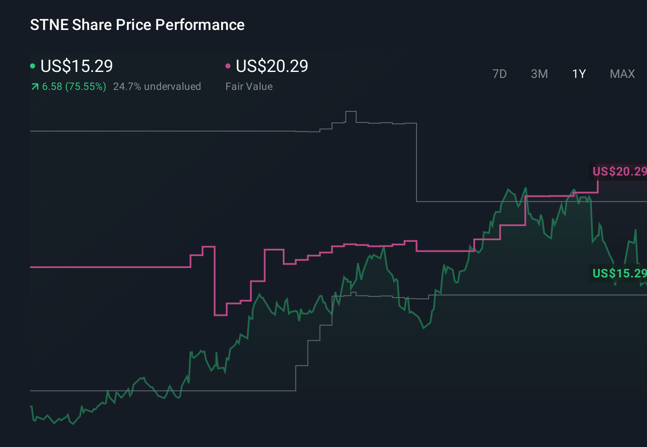This screenshot has width=647, height=447.
Task: Click the US$15.29 price tag on chart
Action: [618, 273]
